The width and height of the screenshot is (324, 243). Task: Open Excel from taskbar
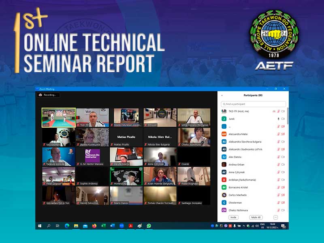103,226
